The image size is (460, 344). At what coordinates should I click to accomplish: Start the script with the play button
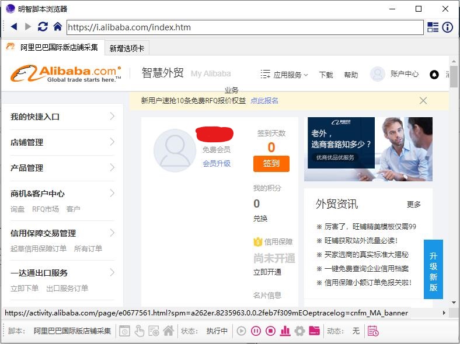(x=242, y=331)
